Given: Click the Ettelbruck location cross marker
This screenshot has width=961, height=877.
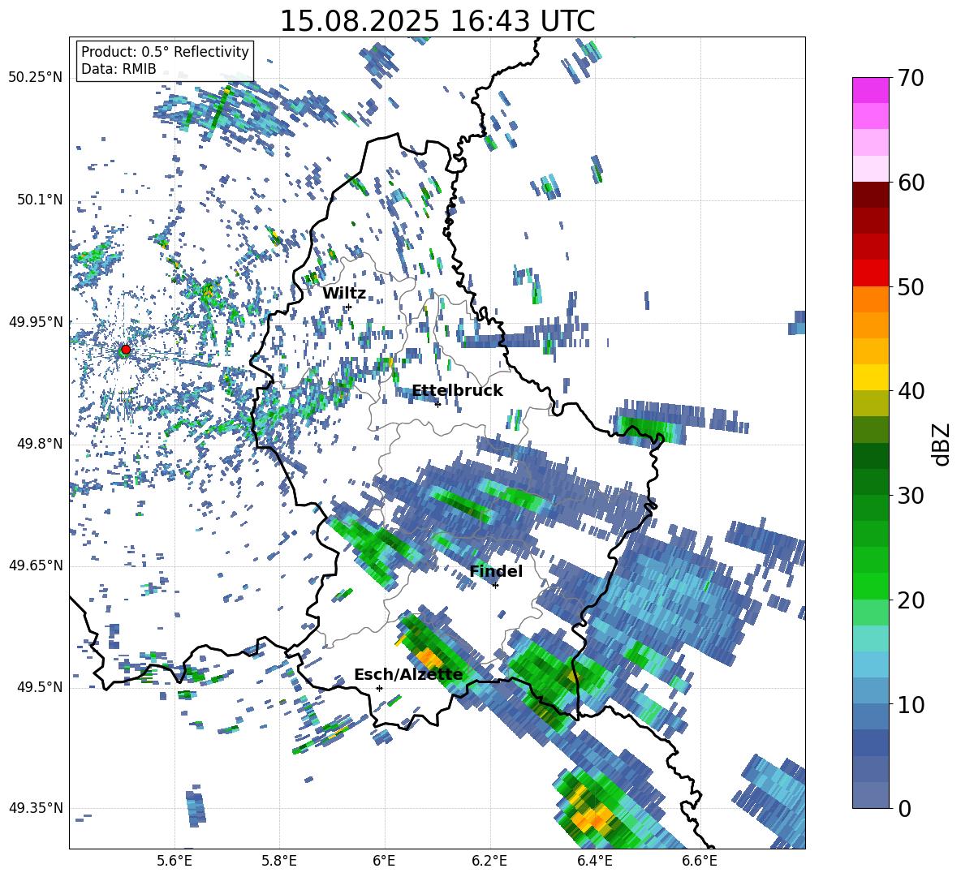Looking at the screenshot, I should [x=437, y=404].
